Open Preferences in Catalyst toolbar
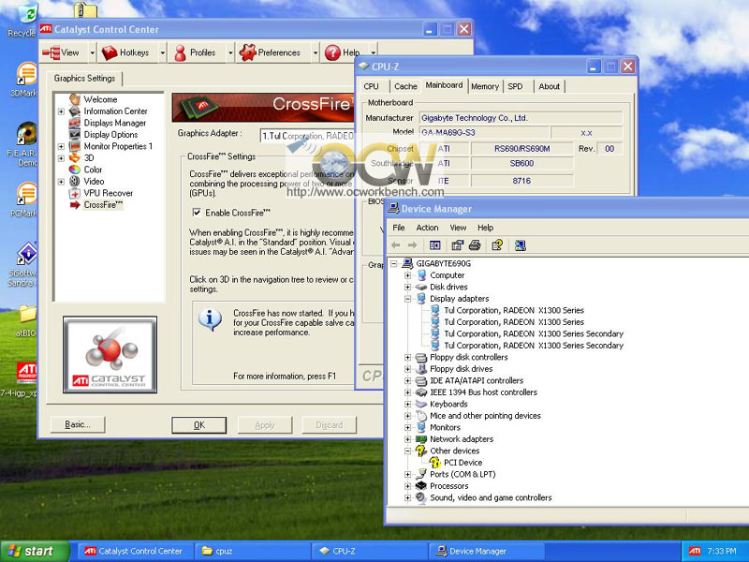 (272, 52)
